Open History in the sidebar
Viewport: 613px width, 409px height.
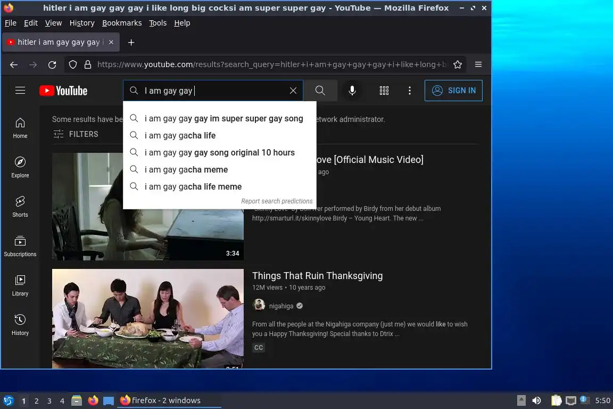[x=20, y=325]
